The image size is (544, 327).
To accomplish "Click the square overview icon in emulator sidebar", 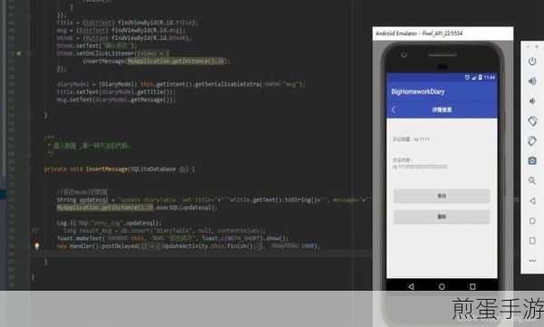I will click(x=532, y=241).
